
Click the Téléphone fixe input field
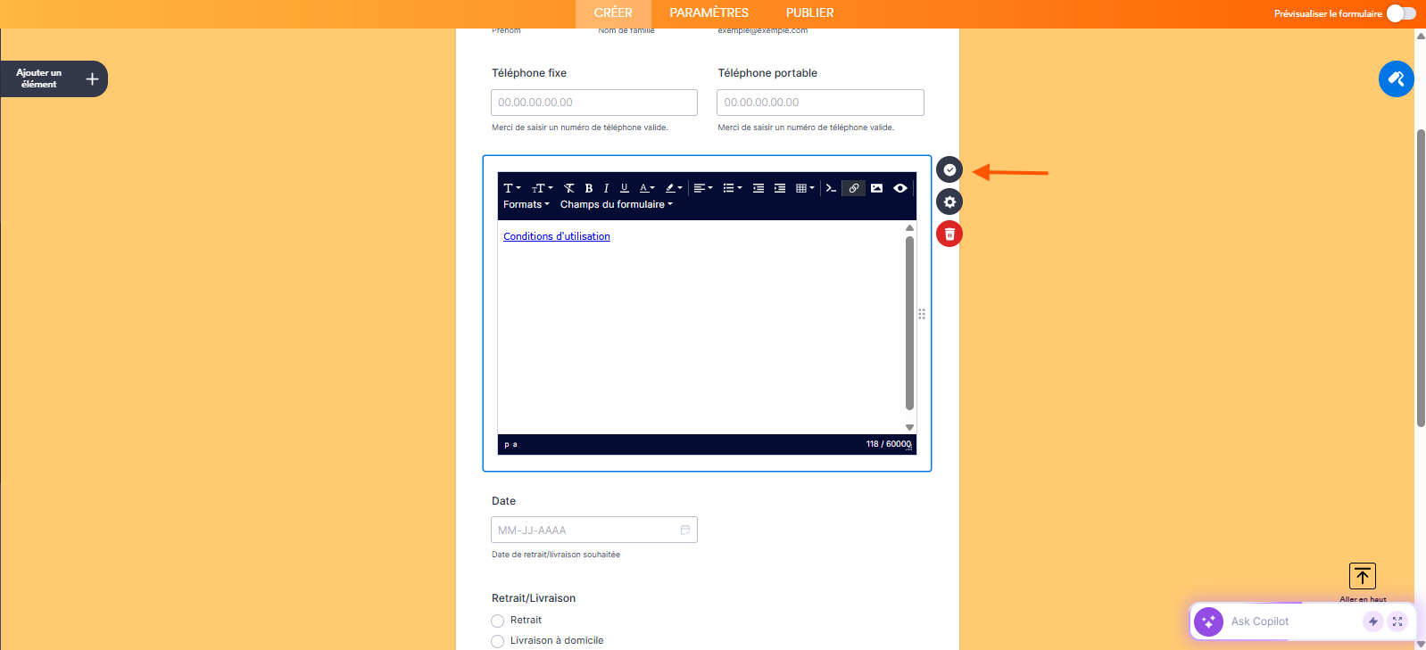[594, 103]
